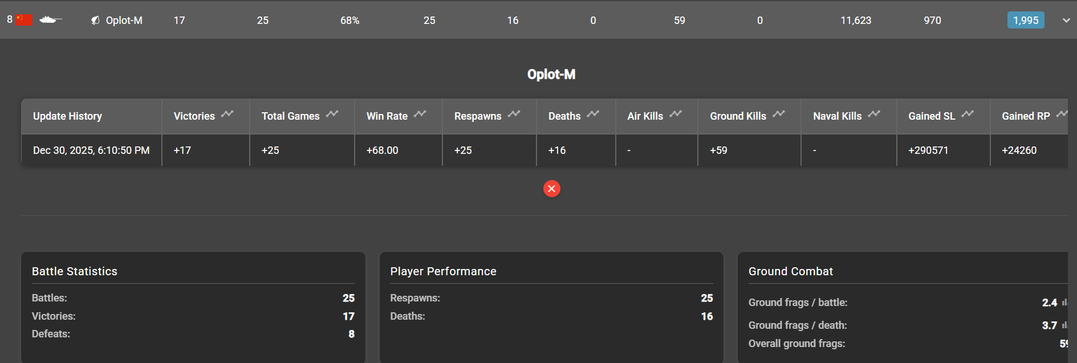Click the icon beside the Oplot-M name

click(x=95, y=21)
